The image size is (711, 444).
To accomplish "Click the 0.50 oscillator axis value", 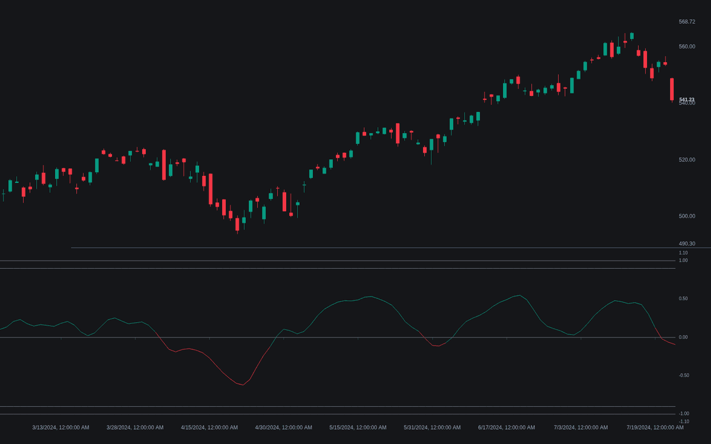I will [683, 299].
